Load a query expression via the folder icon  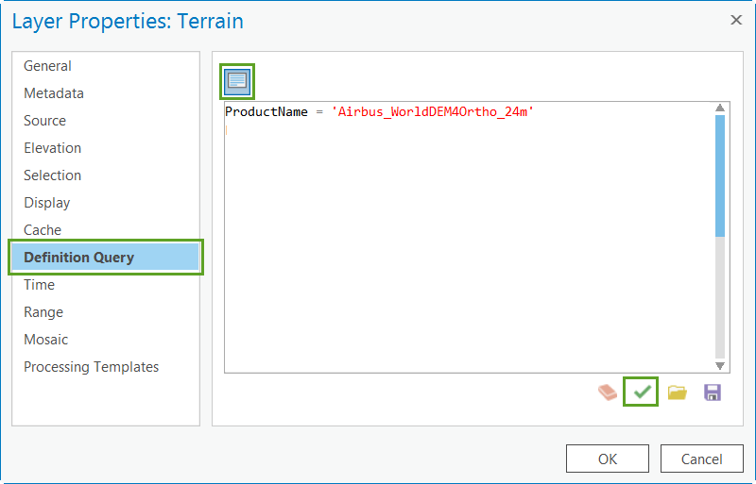click(678, 392)
